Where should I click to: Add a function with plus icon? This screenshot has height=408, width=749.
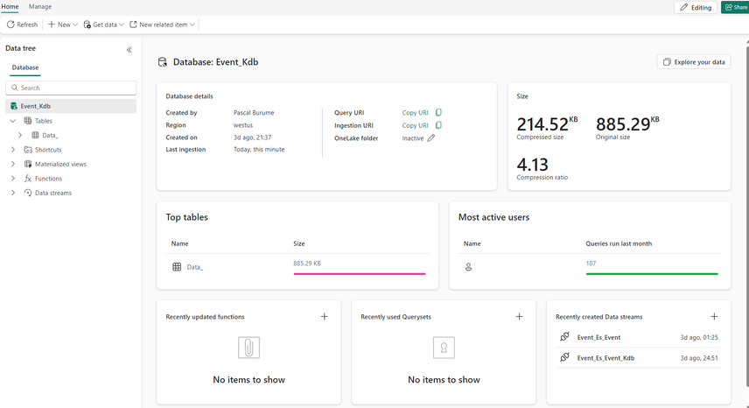(325, 316)
